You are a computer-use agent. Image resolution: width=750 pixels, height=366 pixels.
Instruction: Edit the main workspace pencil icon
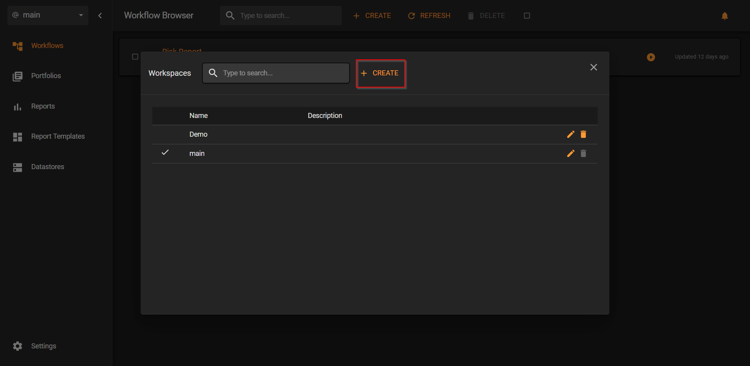(571, 154)
